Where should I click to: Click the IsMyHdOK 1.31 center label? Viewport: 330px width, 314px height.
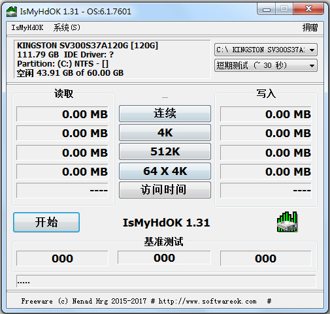(x=167, y=223)
